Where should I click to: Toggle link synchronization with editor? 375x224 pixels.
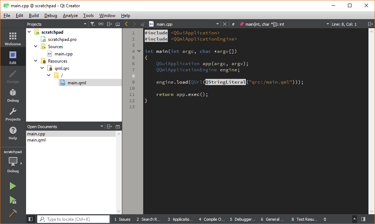pos(101,24)
